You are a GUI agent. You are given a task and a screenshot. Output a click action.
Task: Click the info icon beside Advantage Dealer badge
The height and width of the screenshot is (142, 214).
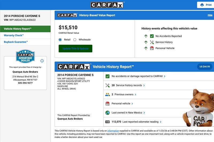(x=42, y=61)
